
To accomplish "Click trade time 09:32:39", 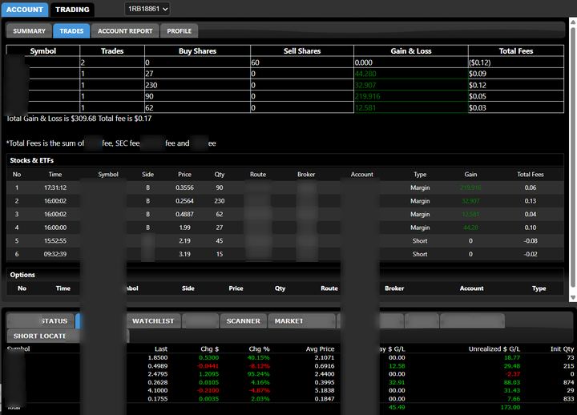I will point(55,254).
